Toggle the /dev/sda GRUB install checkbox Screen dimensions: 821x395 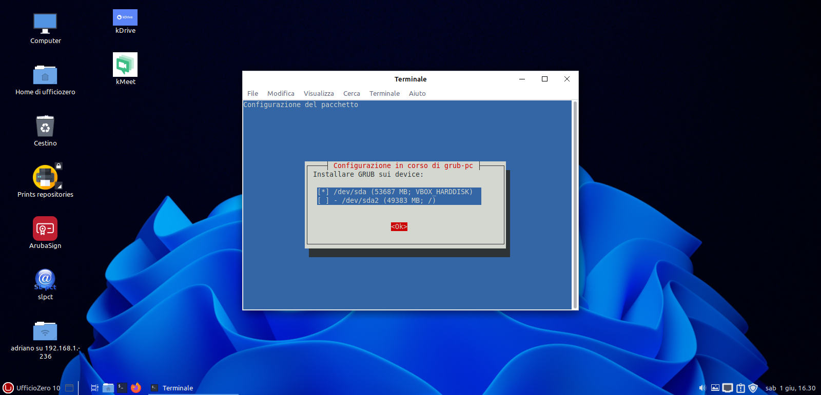[323, 192]
